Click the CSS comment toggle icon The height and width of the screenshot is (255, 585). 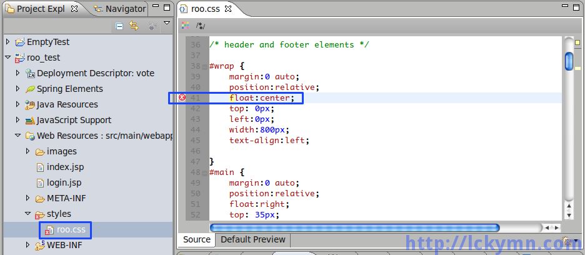click(201, 26)
